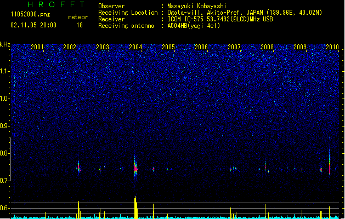Select the ICOM IC-575 receiver description
Viewport: 345px width, 219px height.
[x=220, y=19]
